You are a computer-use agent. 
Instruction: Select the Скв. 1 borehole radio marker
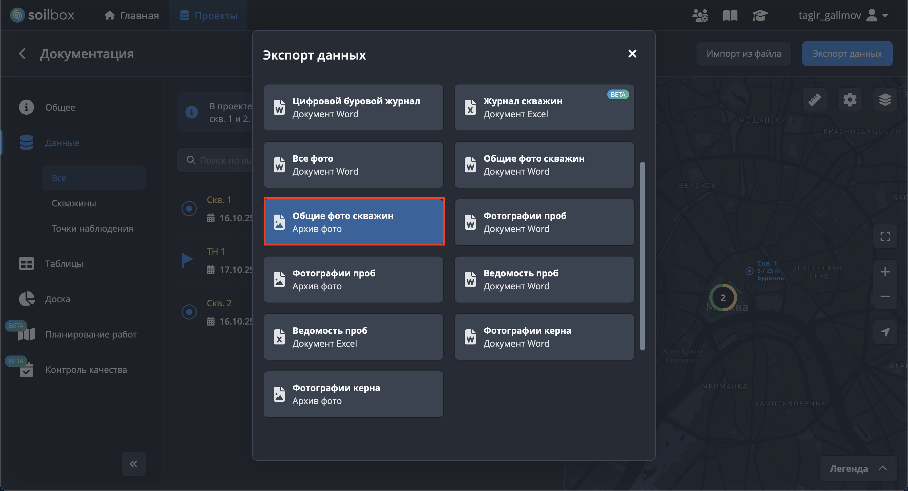[x=189, y=209]
